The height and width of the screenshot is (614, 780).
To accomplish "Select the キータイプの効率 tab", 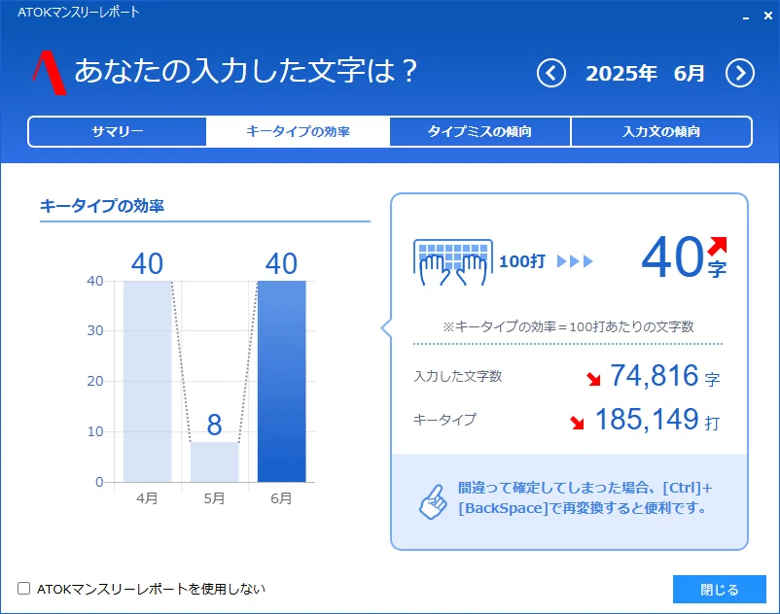I will click(x=298, y=132).
